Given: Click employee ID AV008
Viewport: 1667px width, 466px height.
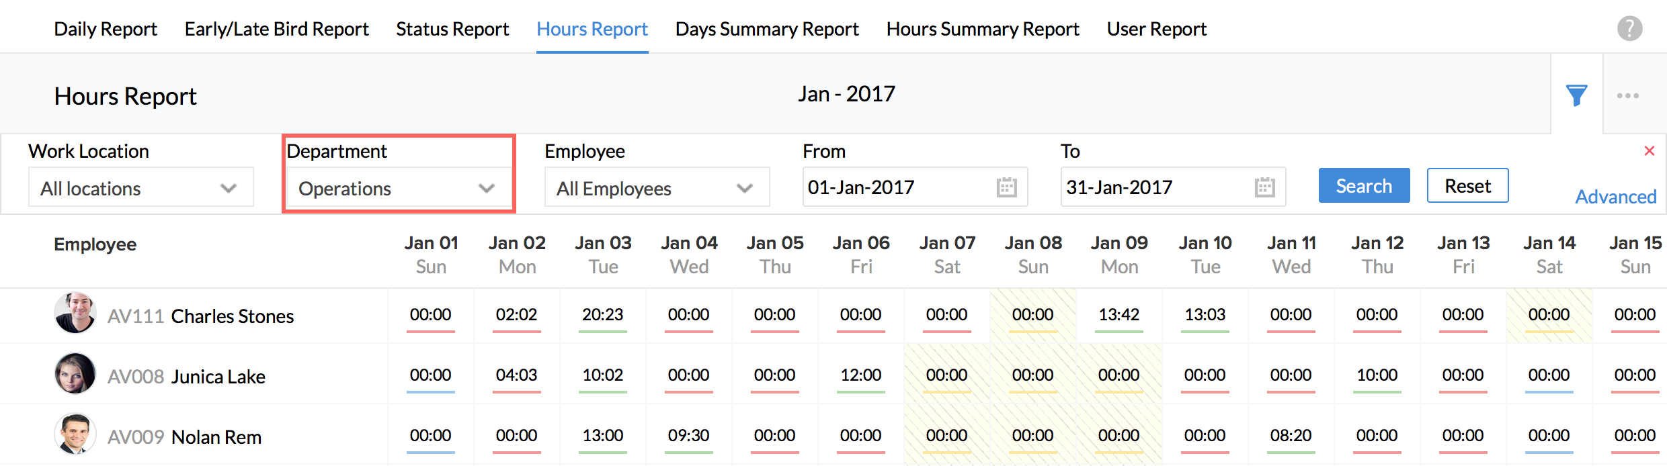Looking at the screenshot, I should [136, 377].
